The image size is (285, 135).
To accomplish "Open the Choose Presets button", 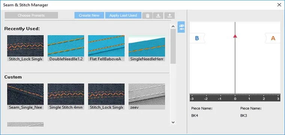I will pyautogui.click(x=31, y=15).
